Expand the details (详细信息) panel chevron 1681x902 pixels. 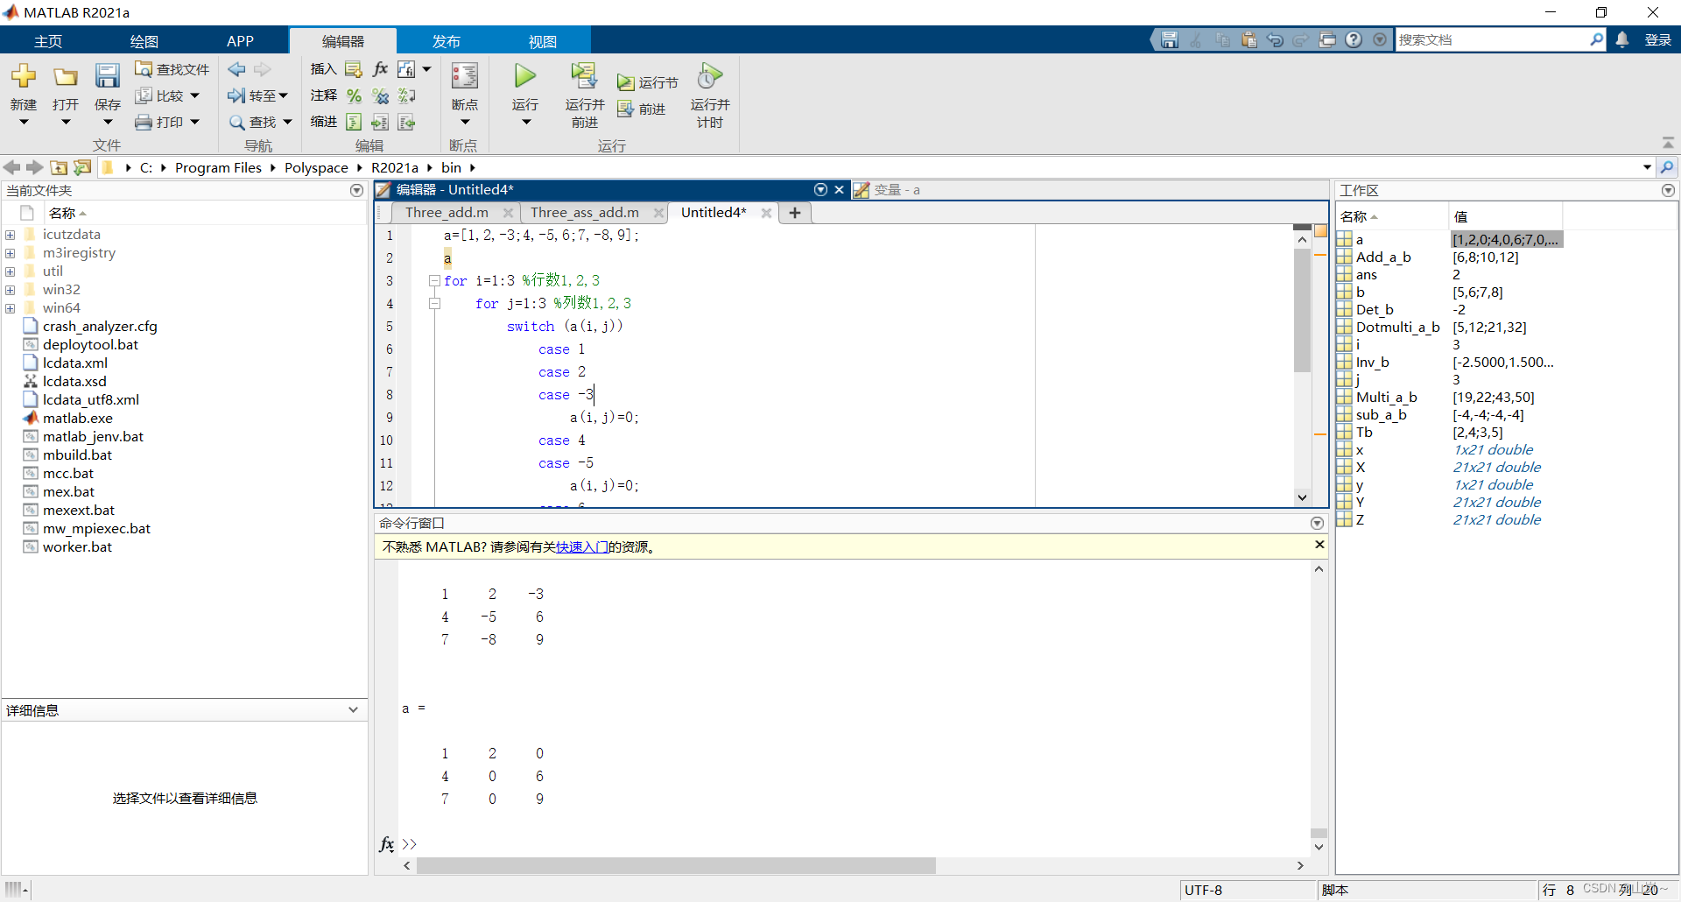point(353,710)
